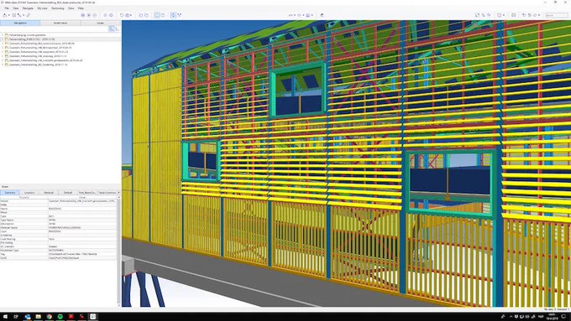Click the measure tool icon
The height and width of the screenshot is (321, 571).
tap(28, 15)
